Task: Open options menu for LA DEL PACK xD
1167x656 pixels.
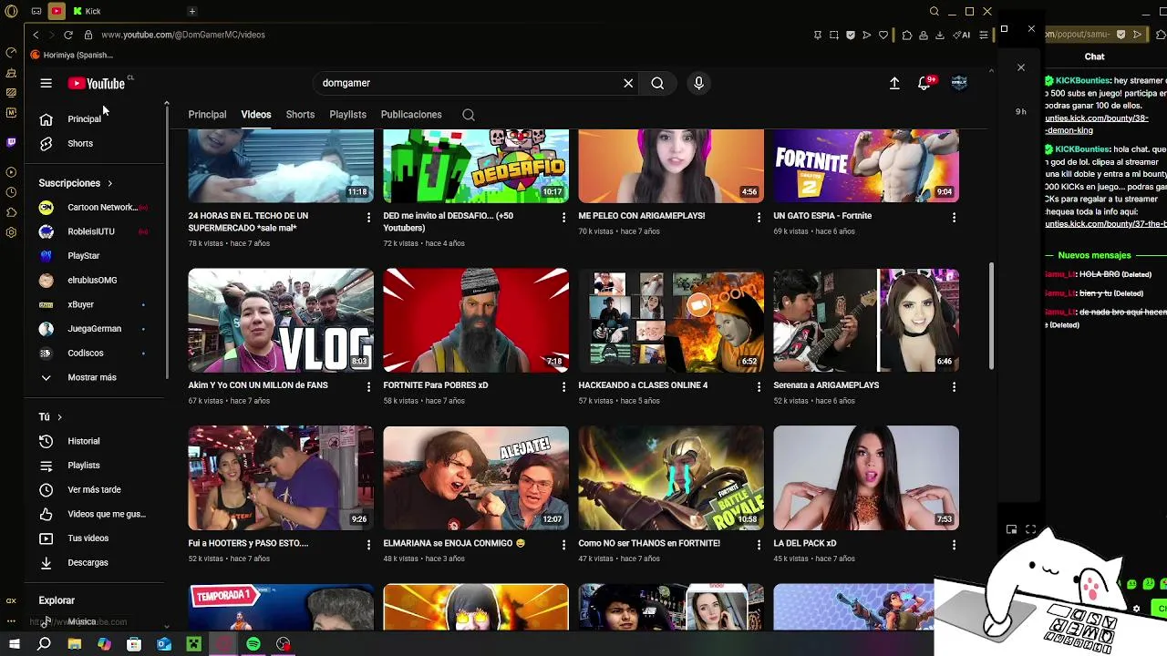Action: 954,544
